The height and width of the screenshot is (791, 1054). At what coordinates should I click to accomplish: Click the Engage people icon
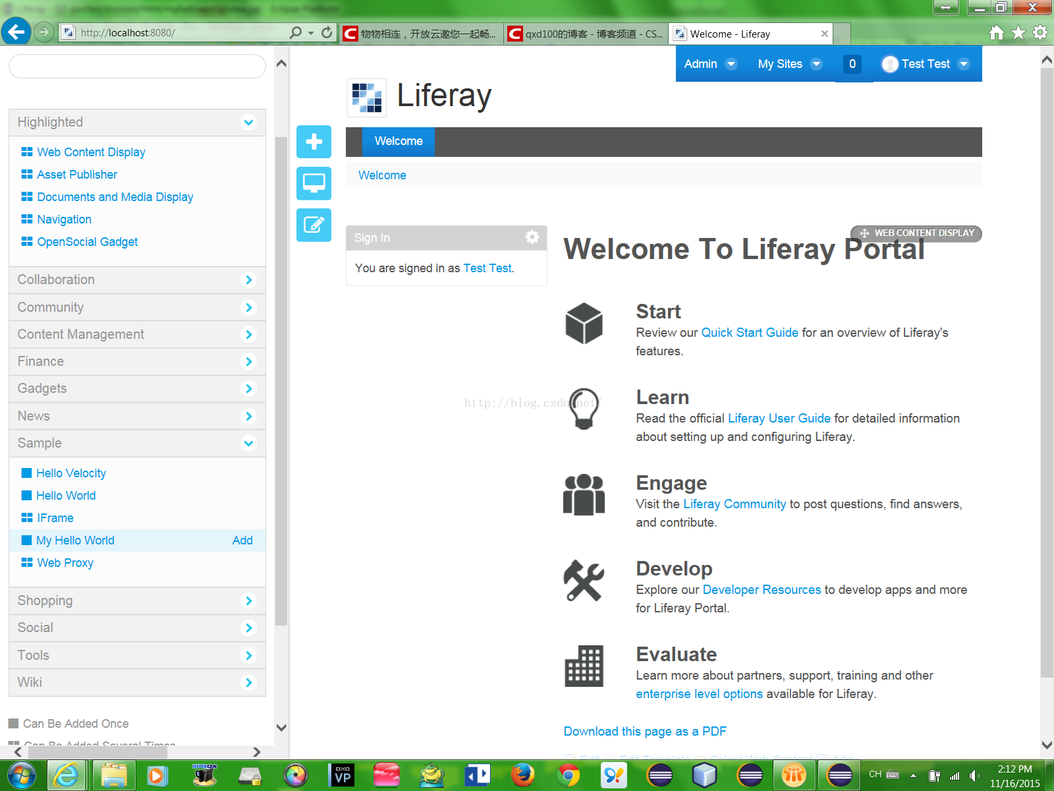click(x=584, y=494)
